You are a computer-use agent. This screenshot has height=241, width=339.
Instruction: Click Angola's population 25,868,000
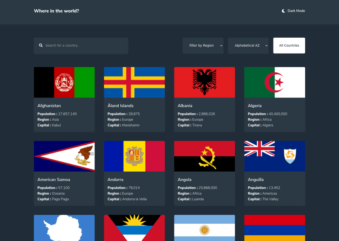[x=208, y=188]
